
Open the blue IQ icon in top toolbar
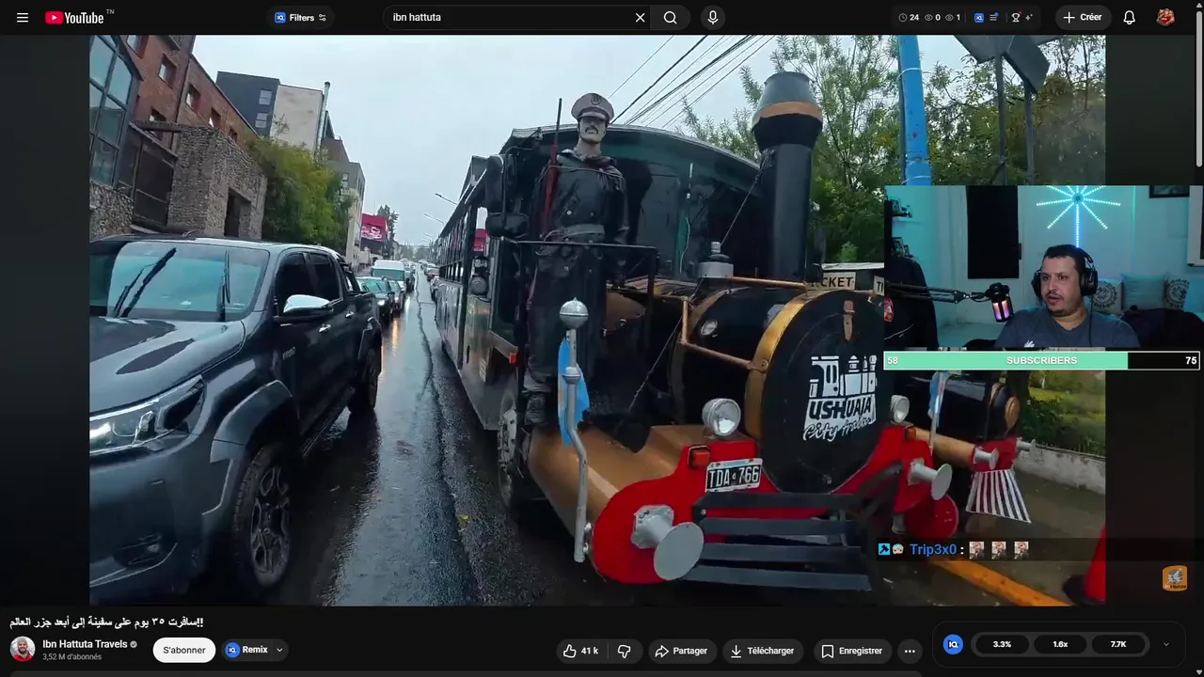click(979, 18)
